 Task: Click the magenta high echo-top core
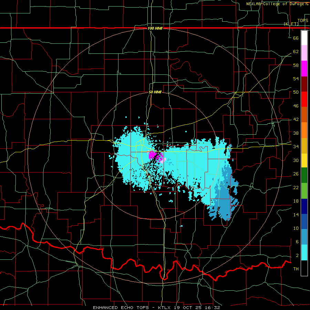153,155
